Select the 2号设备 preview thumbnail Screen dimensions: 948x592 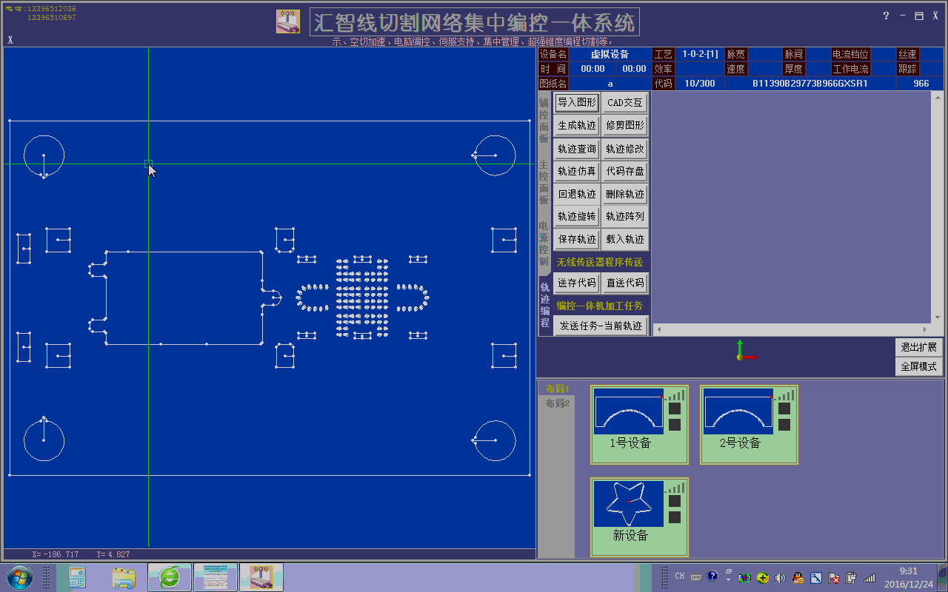[738, 411]
